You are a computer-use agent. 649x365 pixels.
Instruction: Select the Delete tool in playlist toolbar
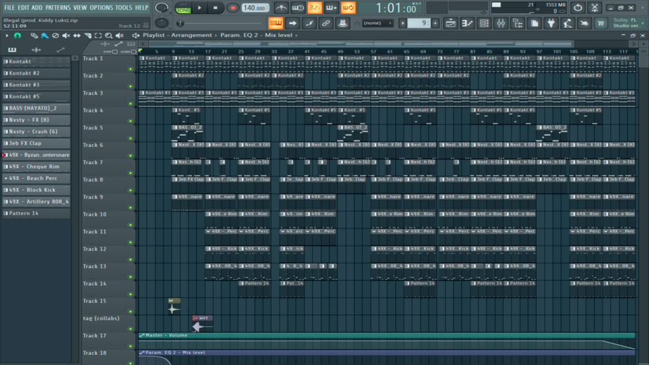[x=56, y=36]
